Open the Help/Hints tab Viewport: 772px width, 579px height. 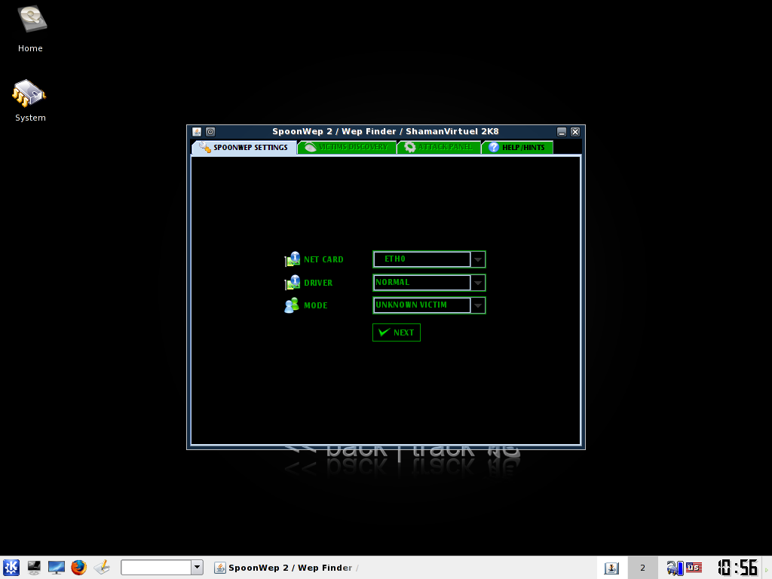tap(517, 147)
